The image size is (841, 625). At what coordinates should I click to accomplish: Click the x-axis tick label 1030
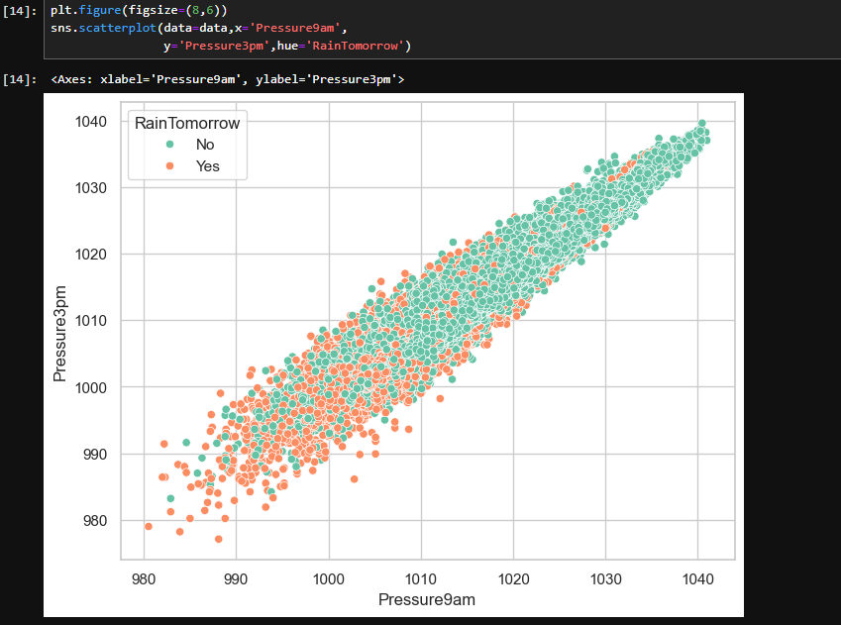(x=606, y=579)
